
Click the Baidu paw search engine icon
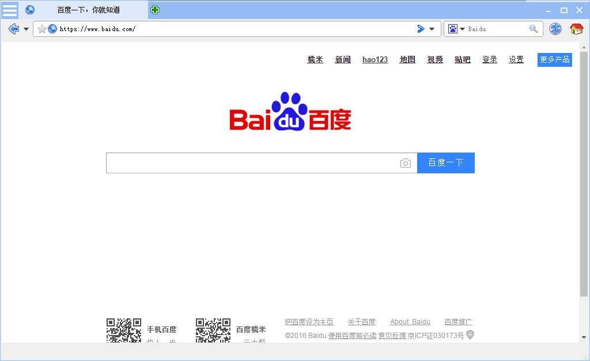coord(453,29)
